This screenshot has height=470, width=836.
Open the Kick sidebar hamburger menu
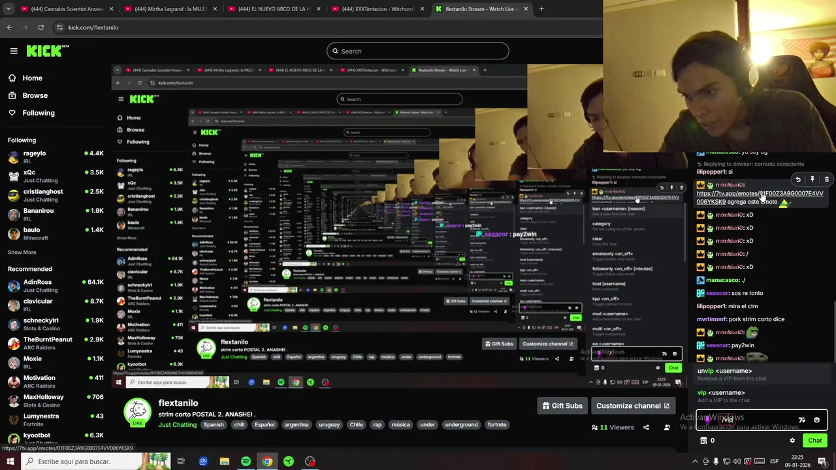point(14,51)
